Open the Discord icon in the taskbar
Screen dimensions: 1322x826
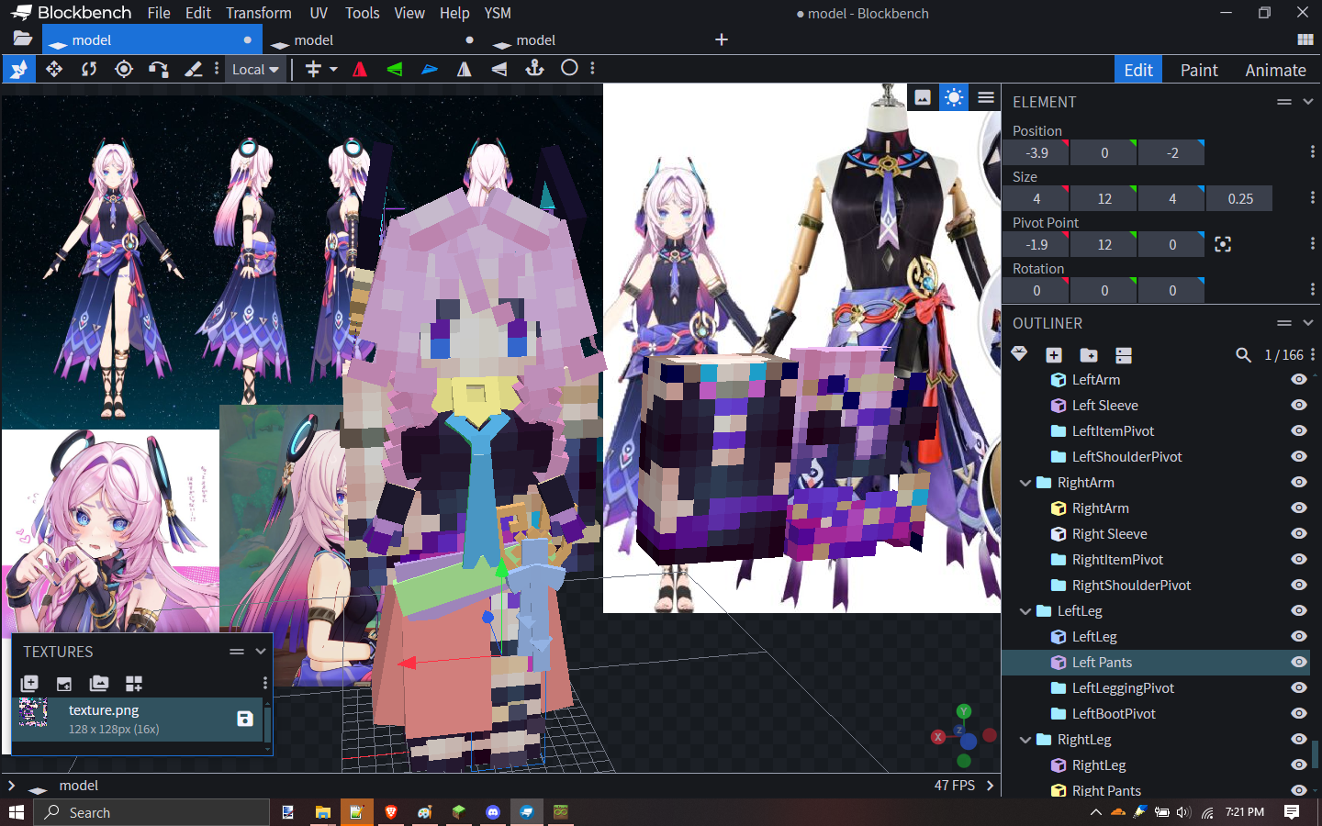[x=493, y=812]
